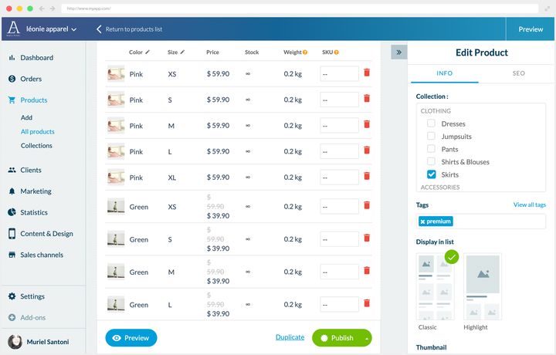Screen dimensions: 556x355
Task: Edit Size option pencil icon
Action: (182, 52)
